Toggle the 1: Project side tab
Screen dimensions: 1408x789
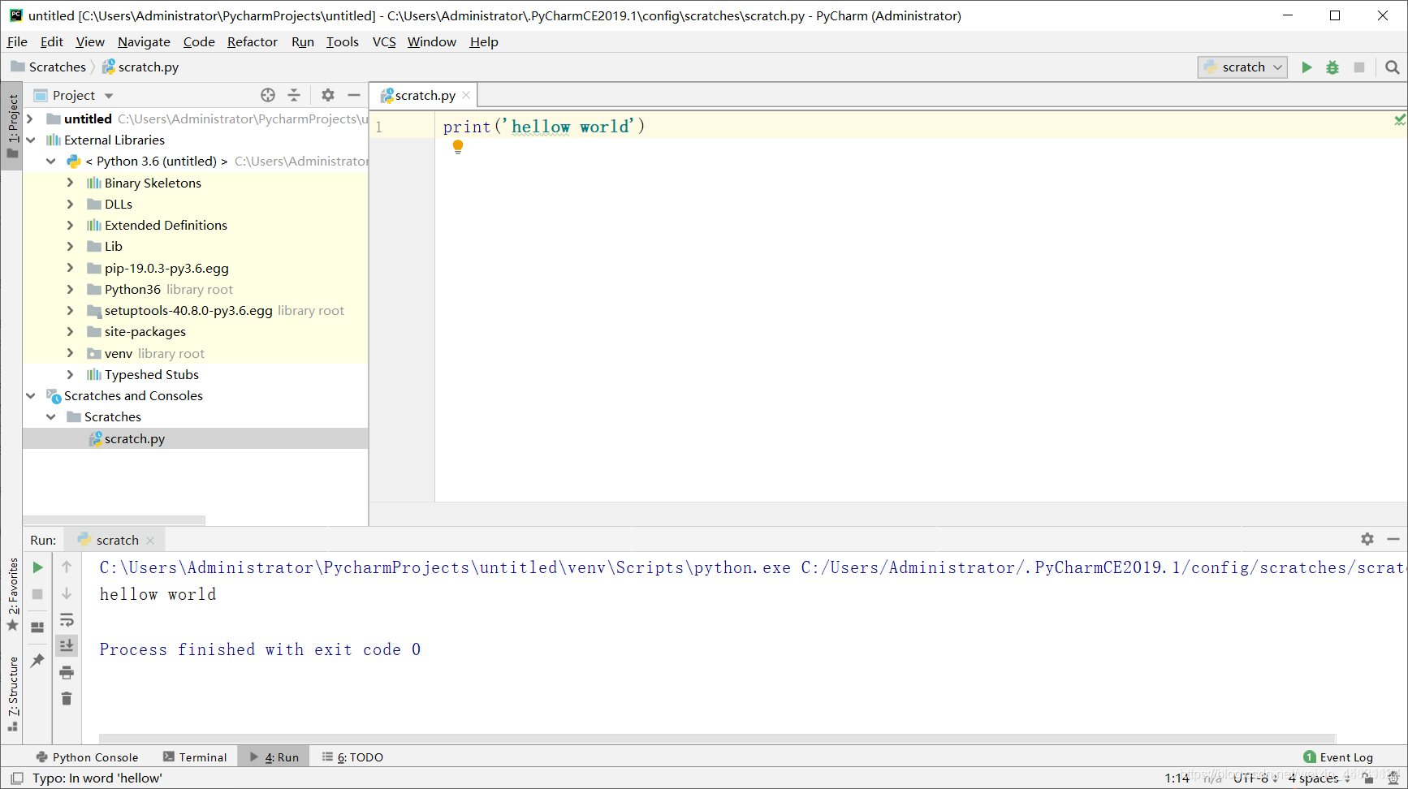[x=12, y=126]
